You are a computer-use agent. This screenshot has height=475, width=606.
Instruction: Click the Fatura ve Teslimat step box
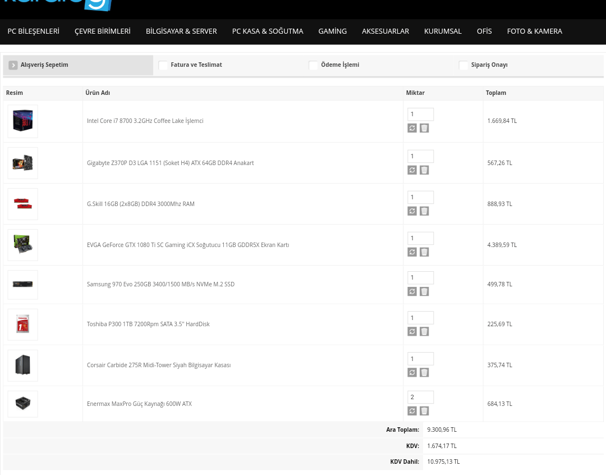pos(163,65)
